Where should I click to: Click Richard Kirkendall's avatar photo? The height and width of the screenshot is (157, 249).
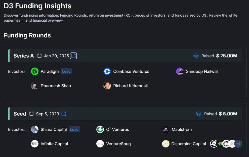(x=107, y=86)
